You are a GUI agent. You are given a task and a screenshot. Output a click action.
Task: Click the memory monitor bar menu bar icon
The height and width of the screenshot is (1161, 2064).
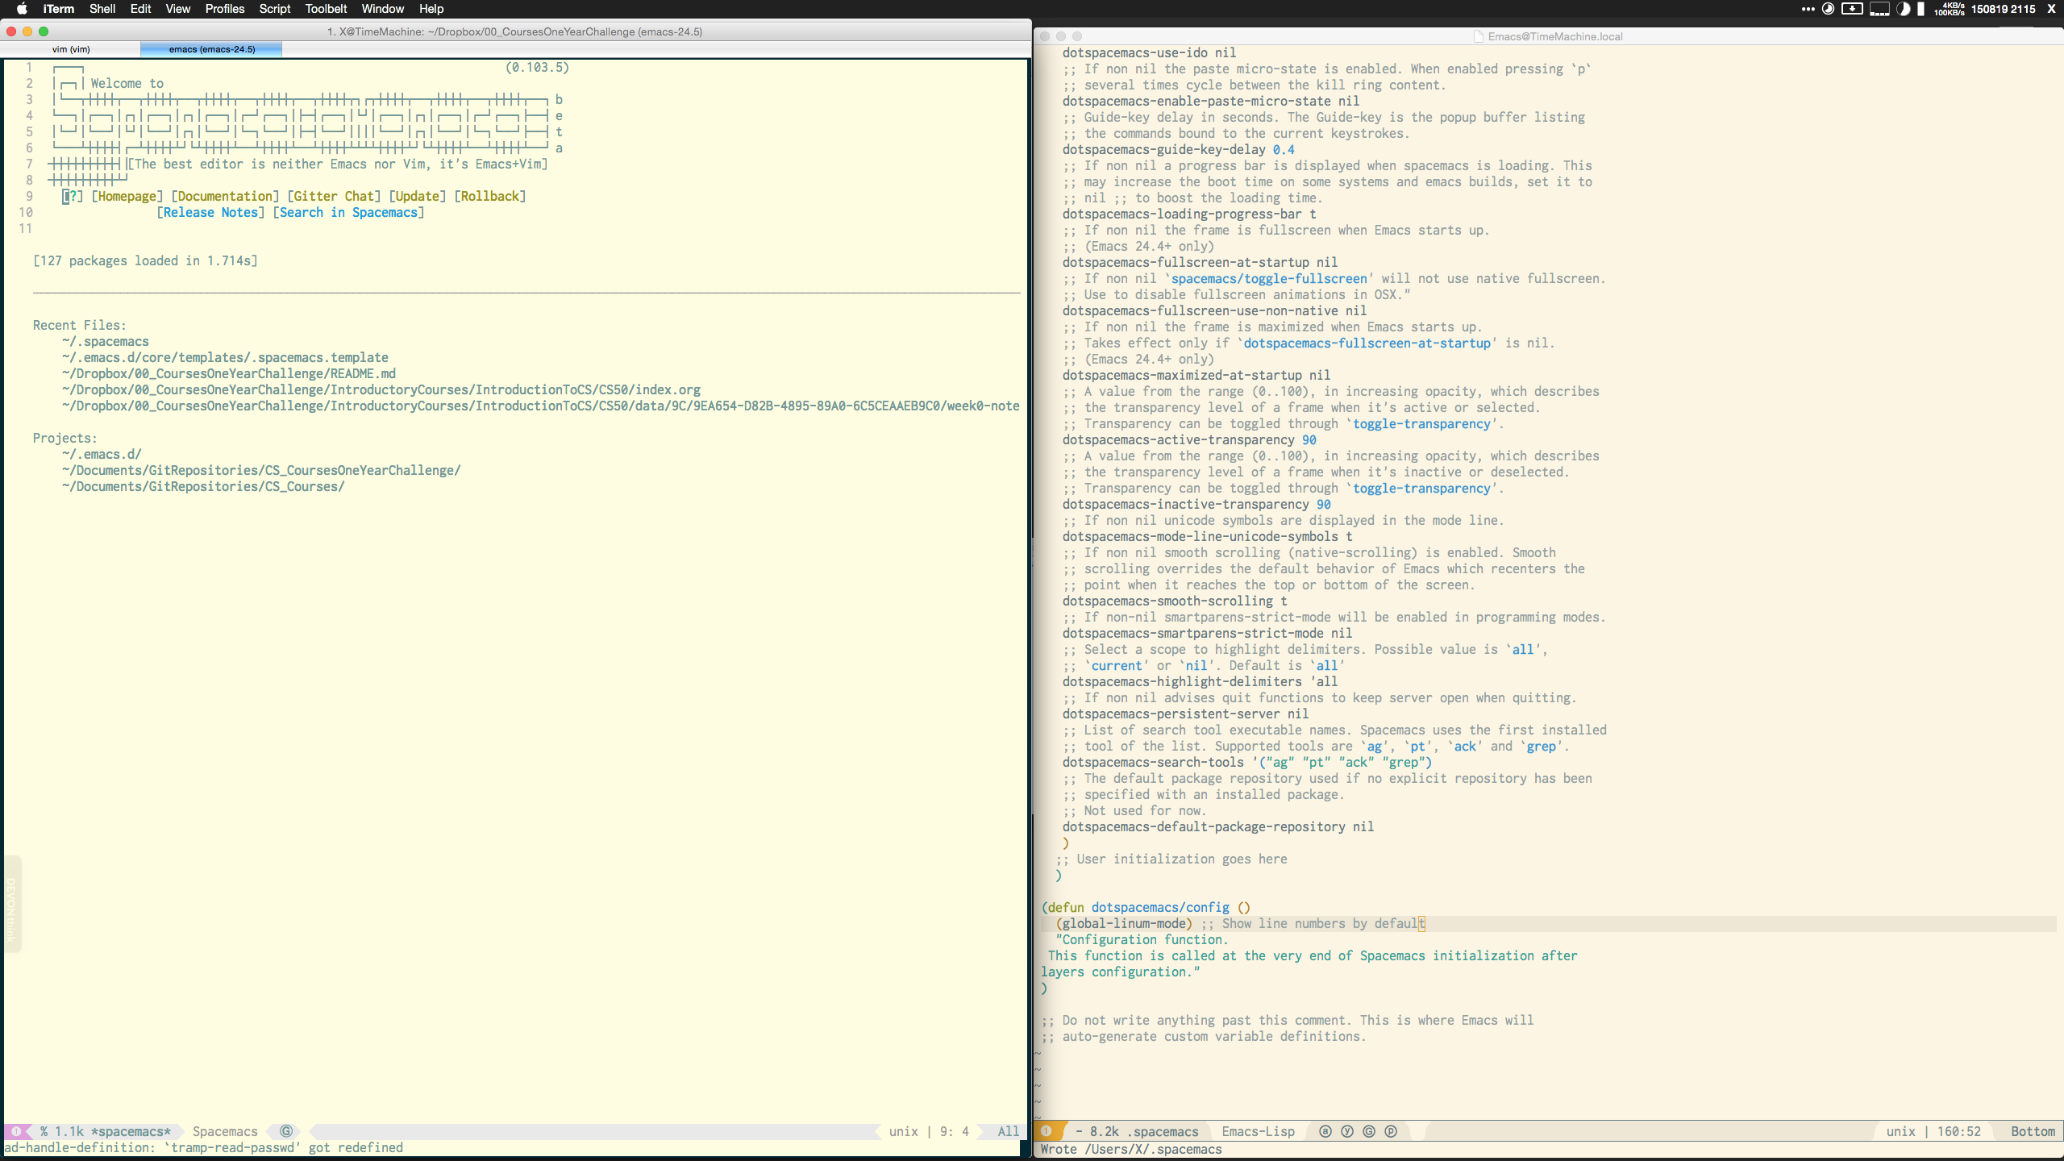tap(1879, 9)
